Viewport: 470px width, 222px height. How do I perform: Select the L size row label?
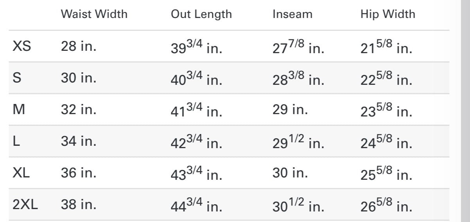pos(16,141)
